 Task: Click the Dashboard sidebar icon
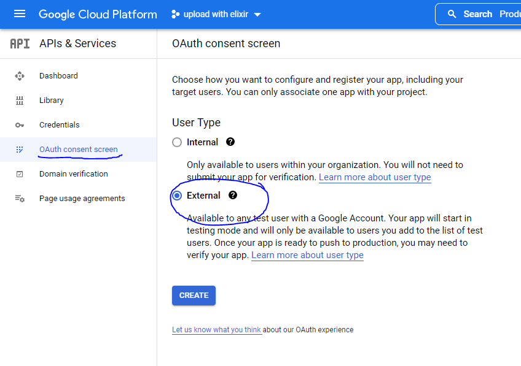(x=20, y=76)
